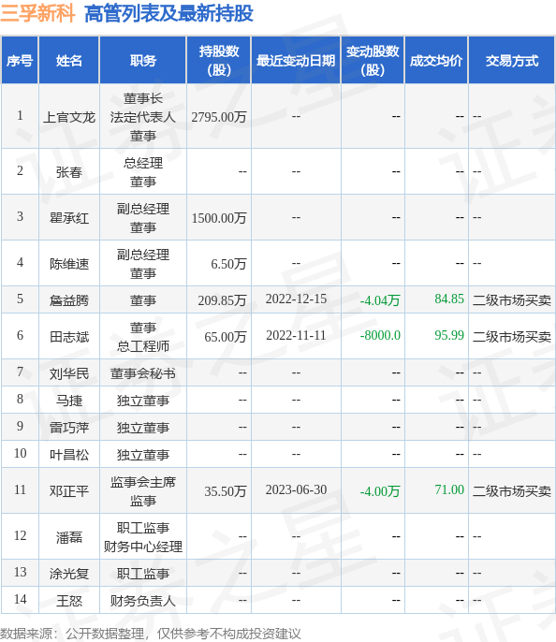Click the 71.00 average price
This screenshot has height=642, width=556.
[x=449, y=489]
